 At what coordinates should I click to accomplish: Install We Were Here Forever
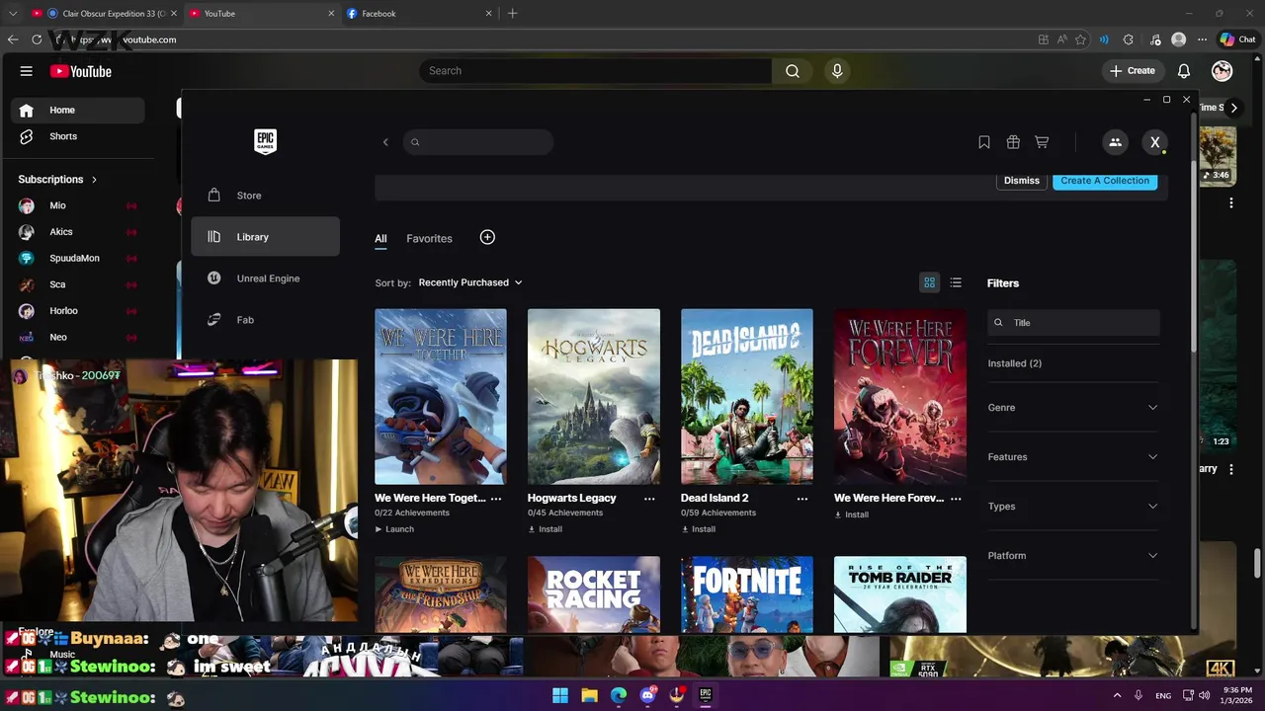[x=851, y=514]
